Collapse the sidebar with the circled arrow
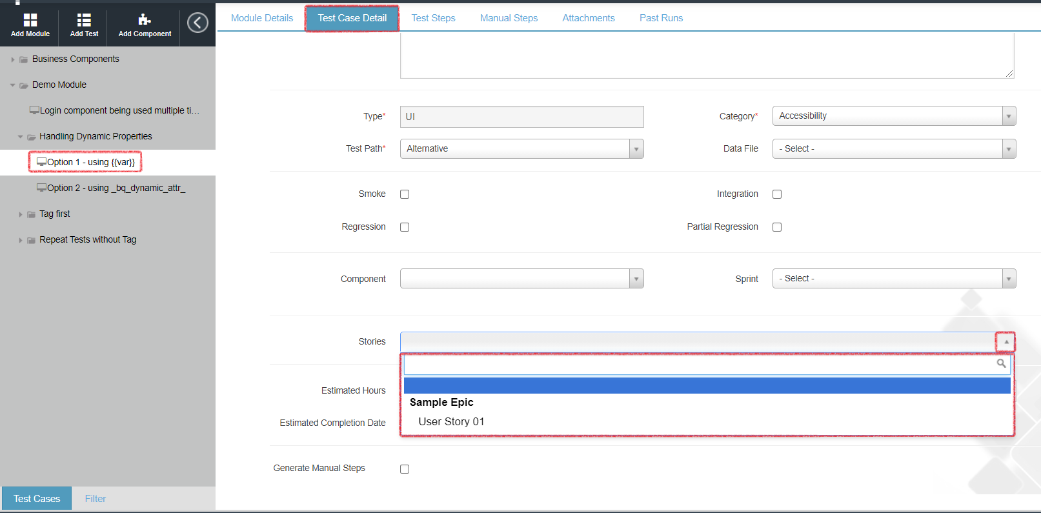This screenshot has width=1041, height=513. [197, 23]
